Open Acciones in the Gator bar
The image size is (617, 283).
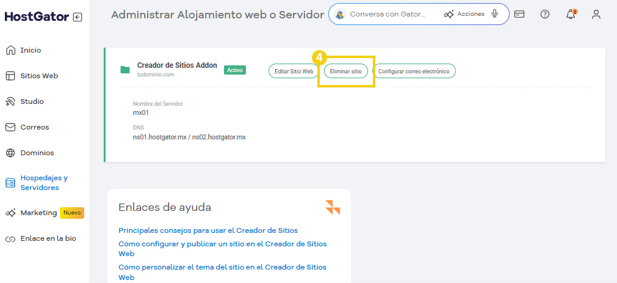(x=464, y=14)
